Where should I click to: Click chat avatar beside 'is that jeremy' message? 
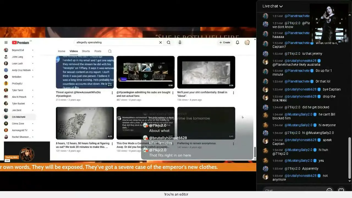[x=265, y=54]
